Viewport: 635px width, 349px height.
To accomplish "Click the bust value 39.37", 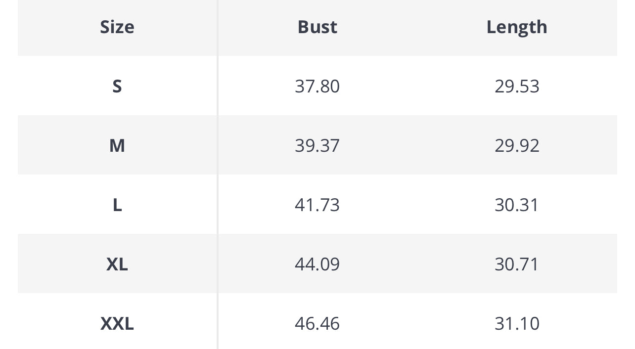I will pyautogui.click(x=317, y=145).
